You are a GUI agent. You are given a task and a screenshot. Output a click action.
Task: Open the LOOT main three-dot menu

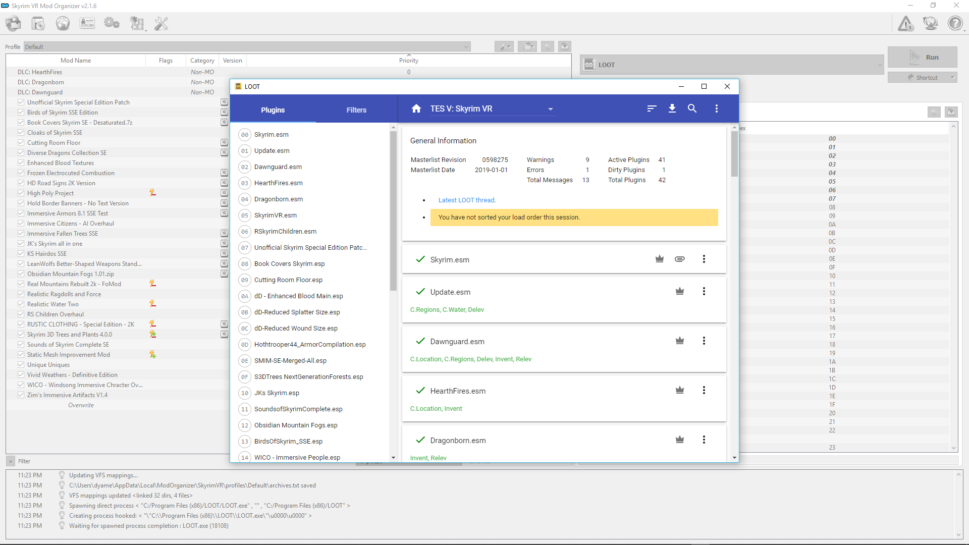click(717, 108)
